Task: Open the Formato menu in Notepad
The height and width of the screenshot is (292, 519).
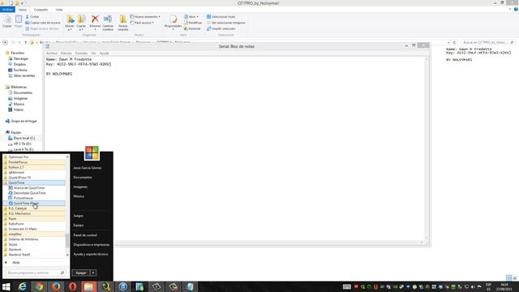Action: click(81, 54)
